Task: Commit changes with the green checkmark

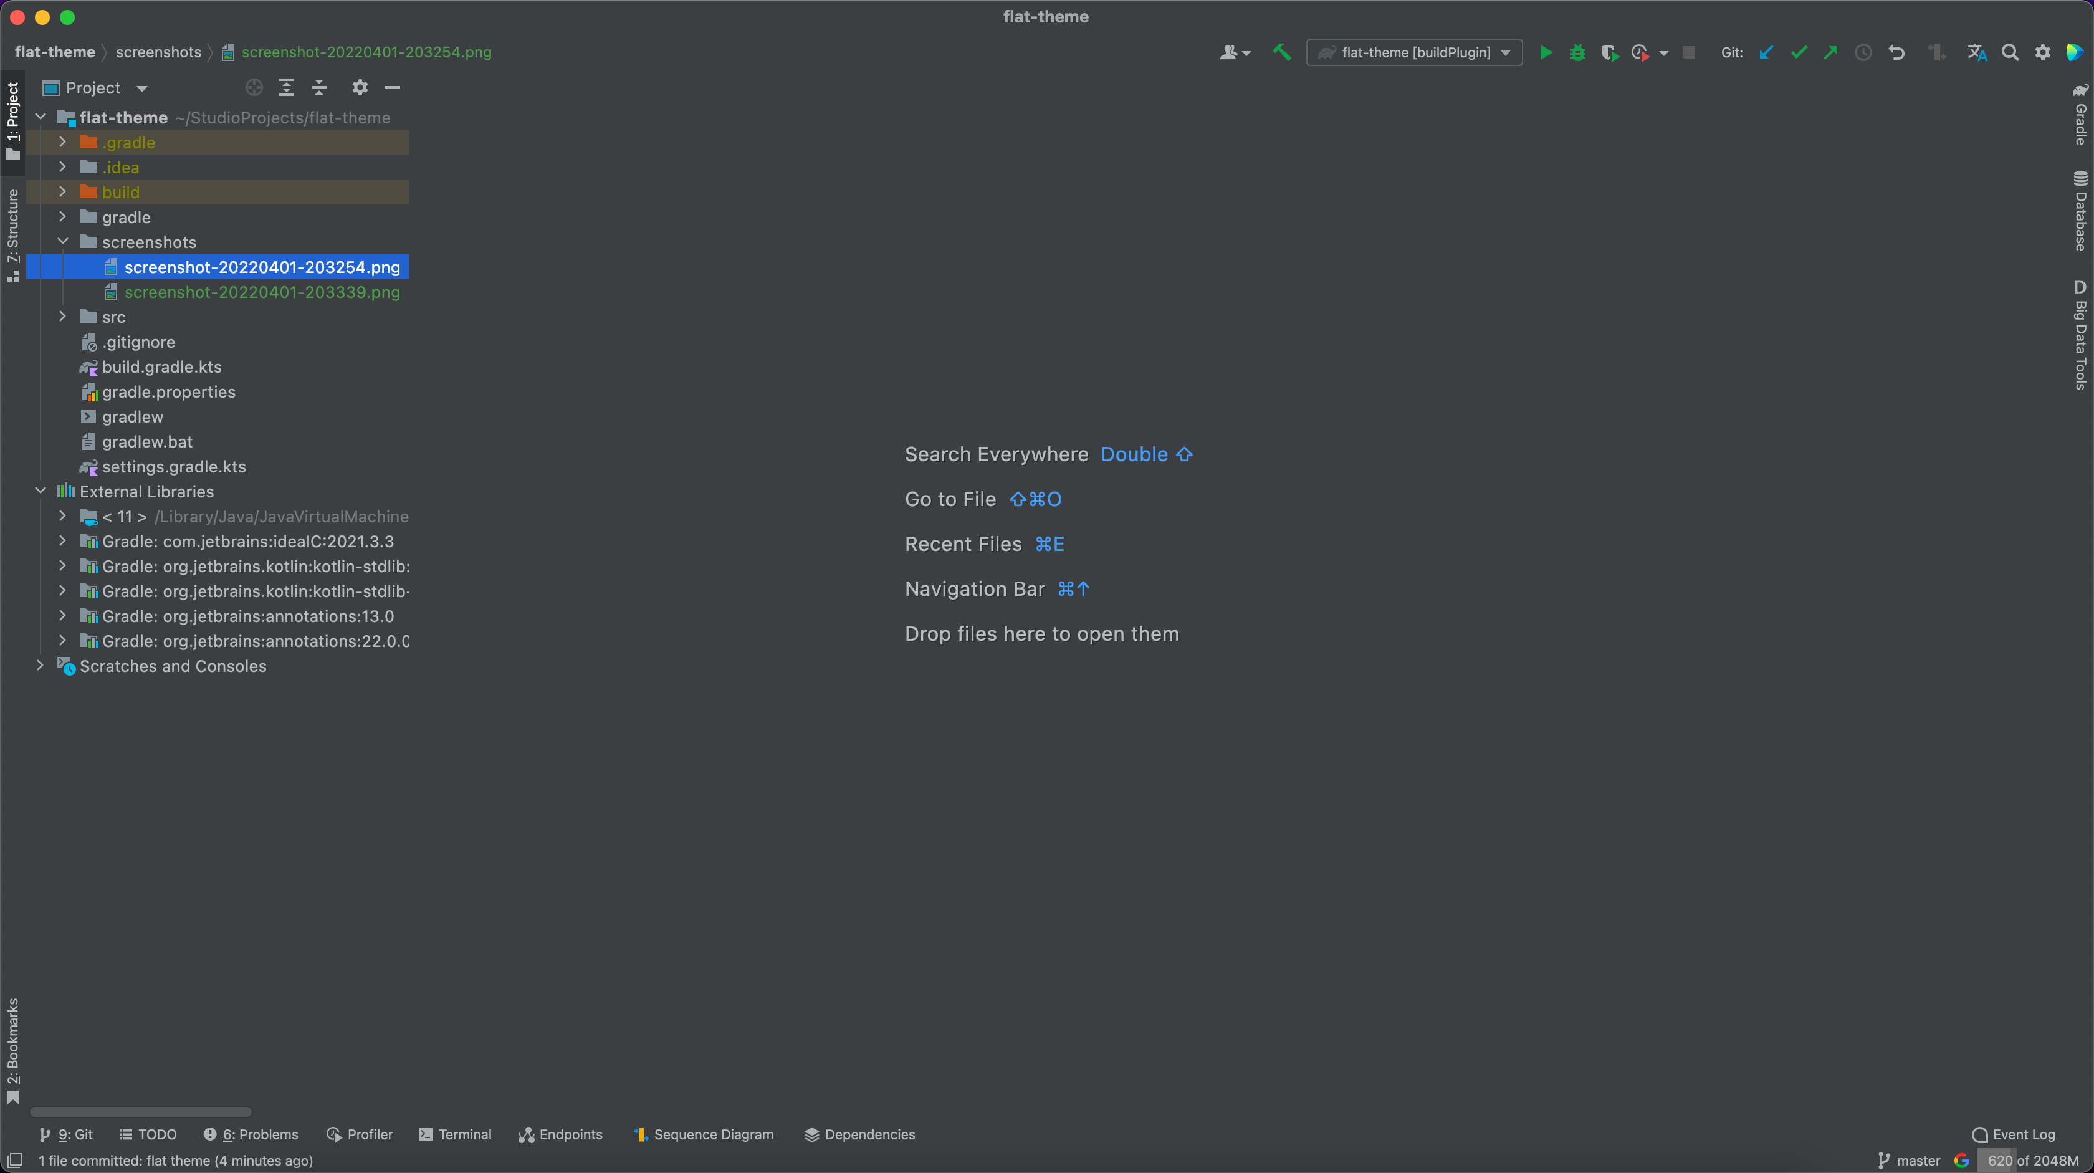Action: (1798, 52)
